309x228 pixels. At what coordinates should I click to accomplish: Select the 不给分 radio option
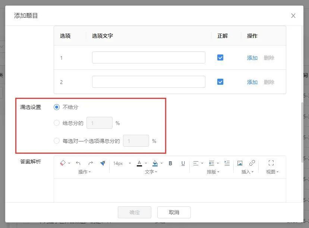point(57,107)
